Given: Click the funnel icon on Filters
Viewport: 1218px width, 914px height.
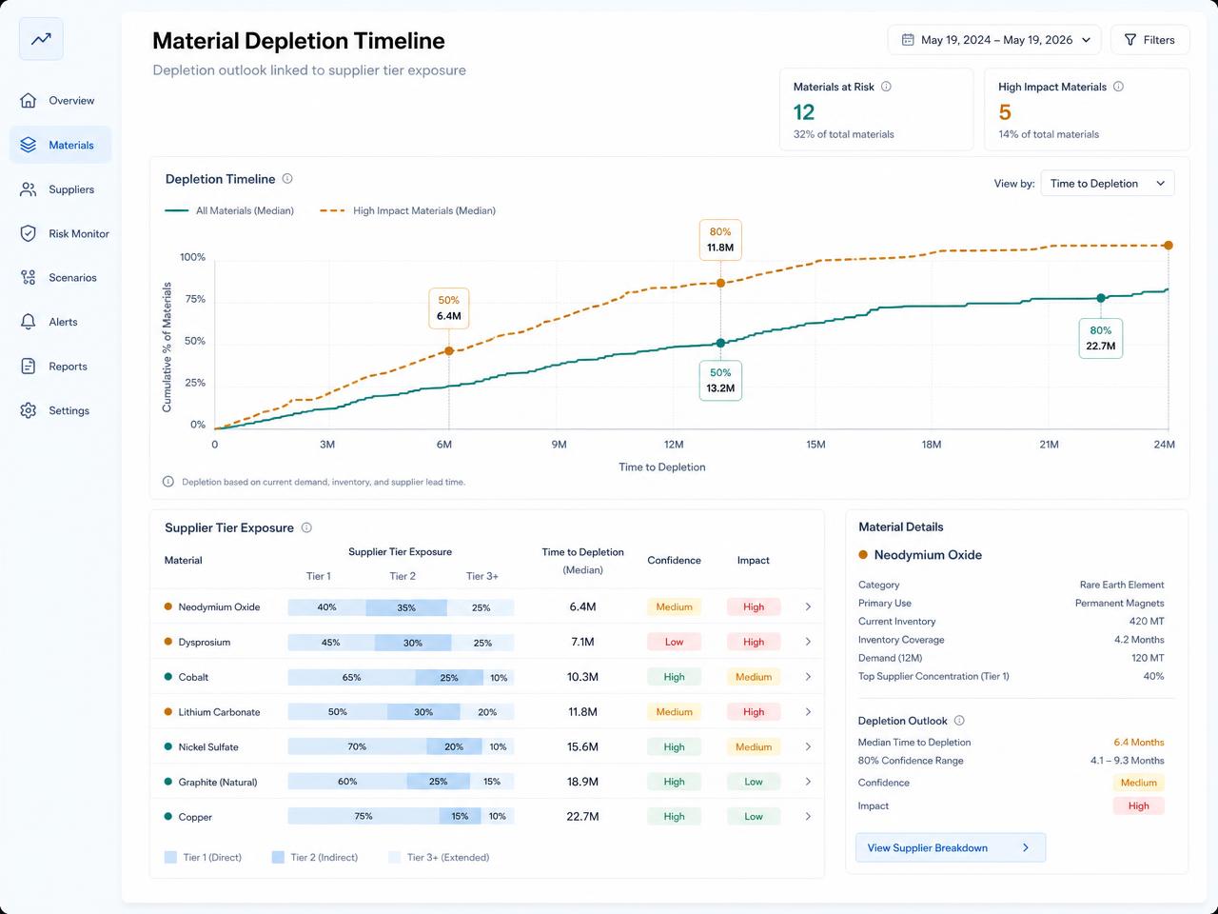Looking at the screenshot, I should click(x=1130, y=40).
